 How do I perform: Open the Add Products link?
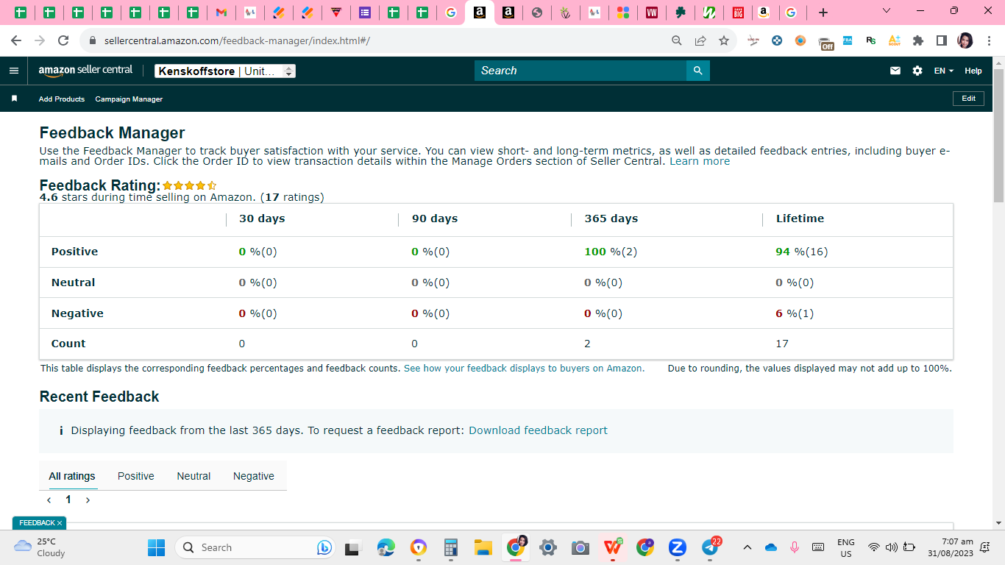[x=62, y=99]
